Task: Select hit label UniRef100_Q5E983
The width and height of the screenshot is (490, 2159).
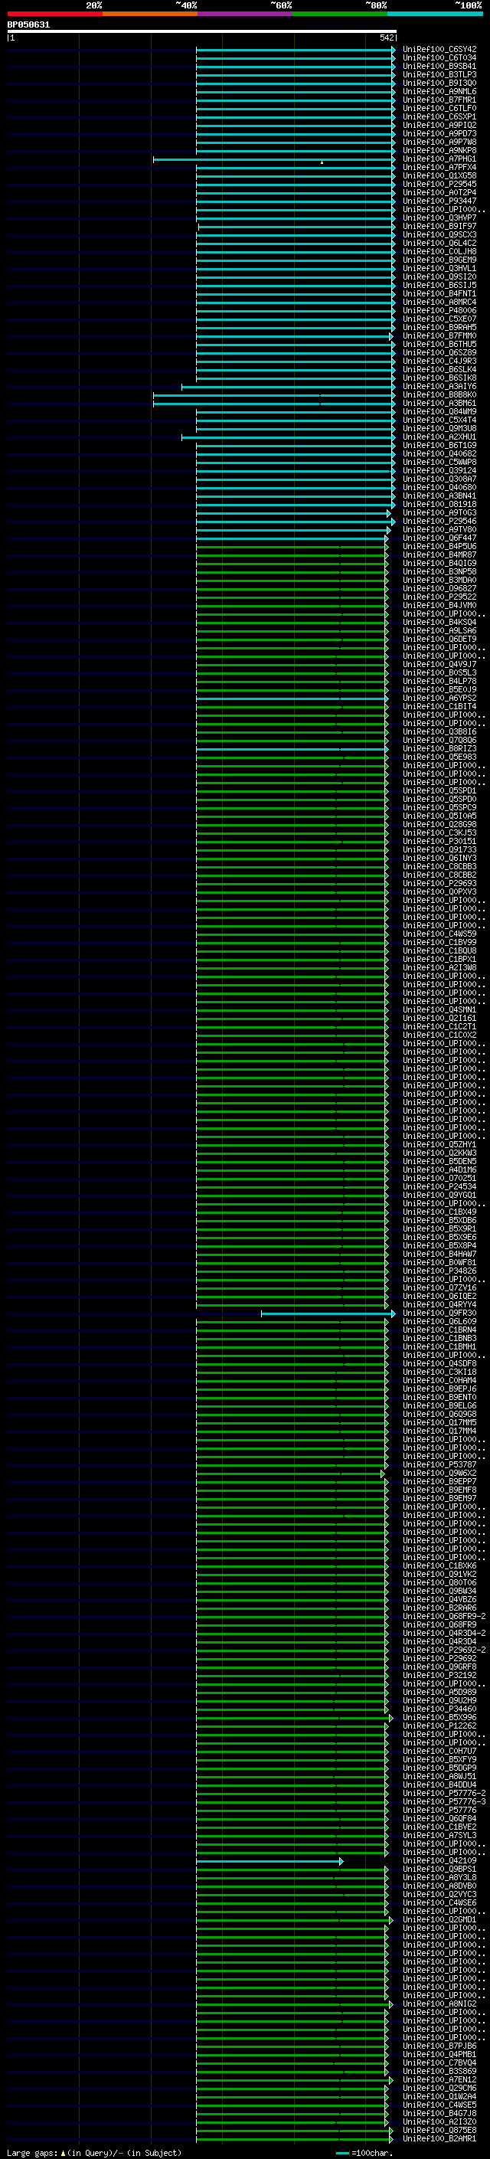Action: (439, 757)
